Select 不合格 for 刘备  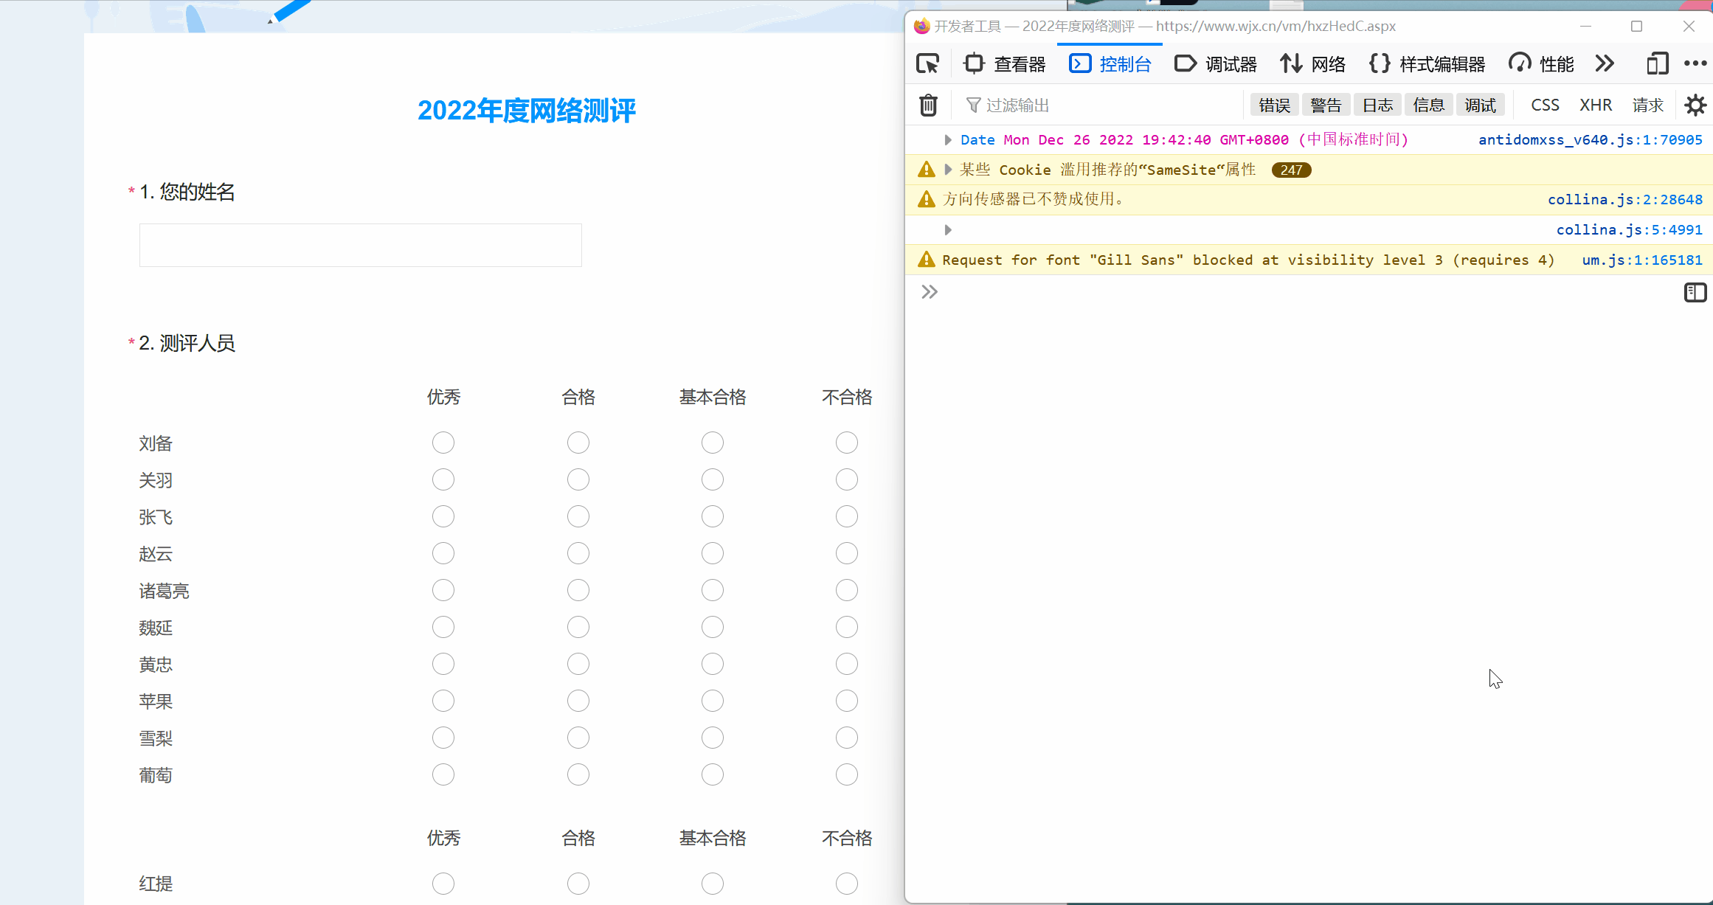(x=847, y=443)
